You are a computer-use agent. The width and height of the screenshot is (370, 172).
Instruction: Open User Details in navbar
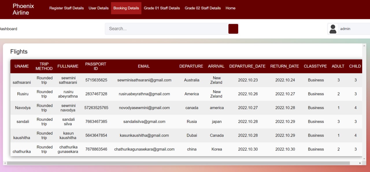pos(99,8)
